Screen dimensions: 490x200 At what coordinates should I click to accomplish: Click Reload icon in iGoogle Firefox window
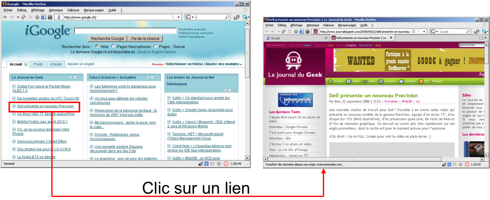pyautogui.click(x=23, y=17)
